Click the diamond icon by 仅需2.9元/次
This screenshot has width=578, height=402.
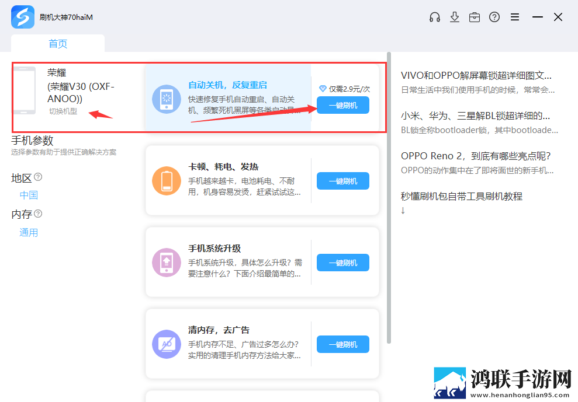(x=323, y=89)
